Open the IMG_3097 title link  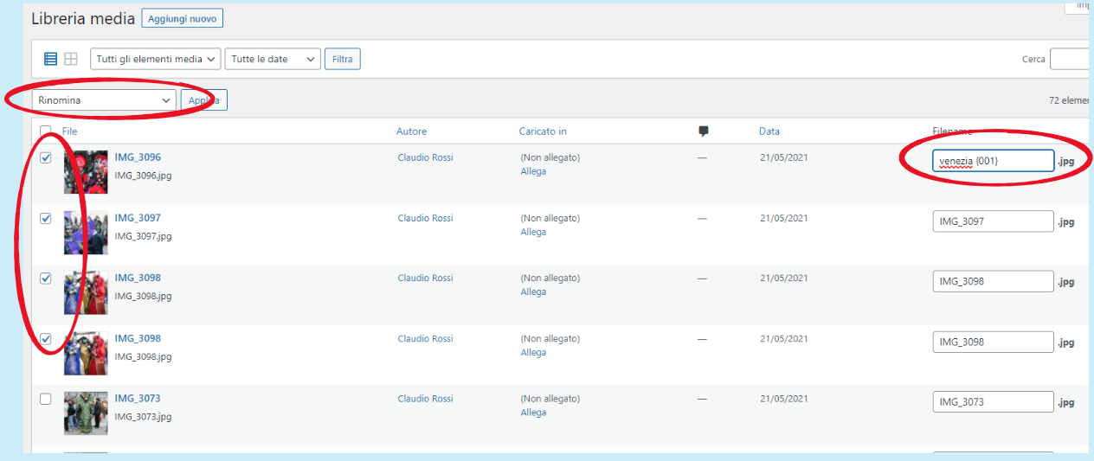click(x=138, y=218)
